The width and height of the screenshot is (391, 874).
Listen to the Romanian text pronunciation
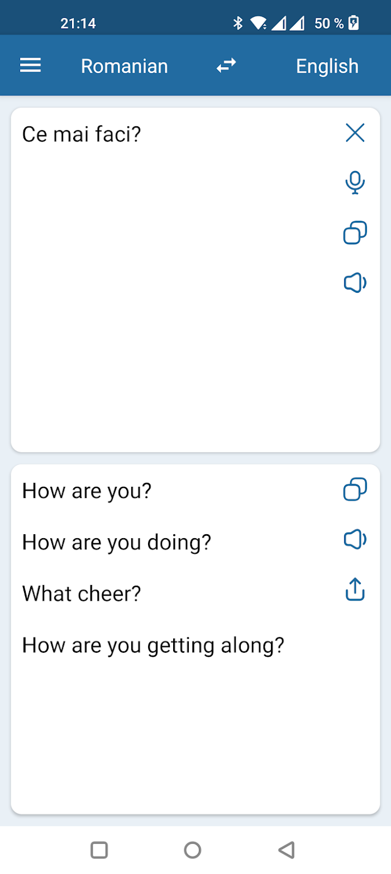355,283
